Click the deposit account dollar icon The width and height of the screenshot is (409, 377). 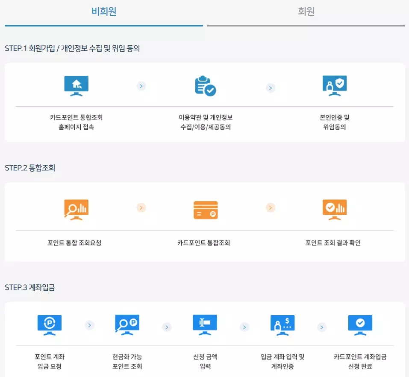click(x=282, y=325)
